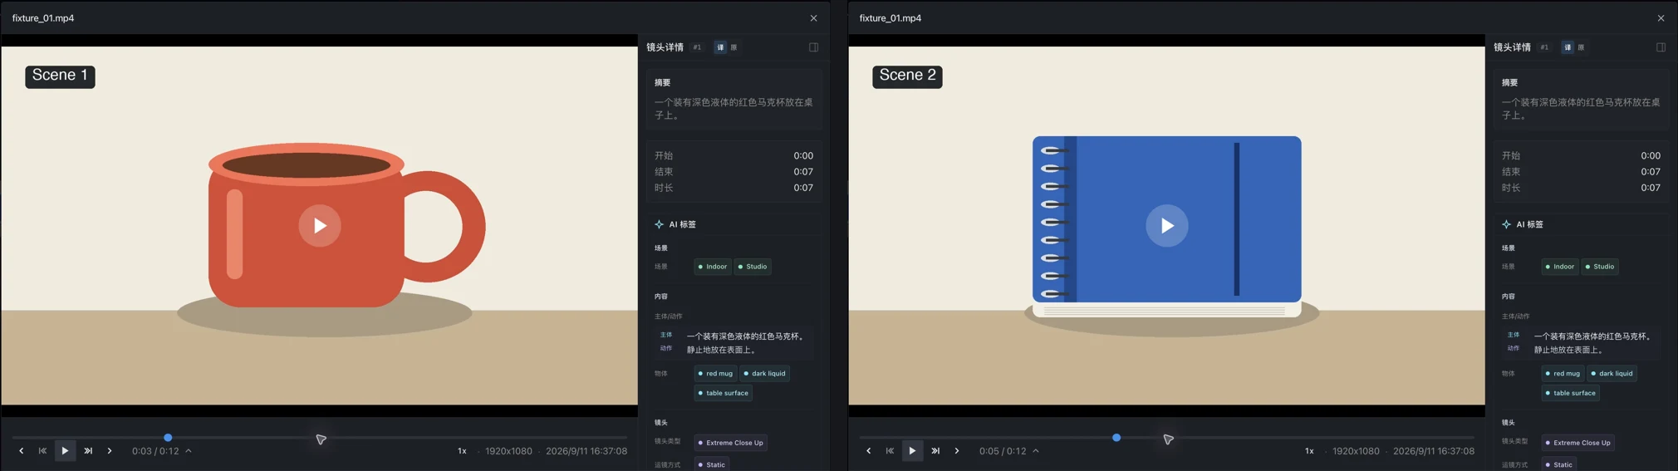Click the Studio tag in Scene 1 window
Image resolution: width=1678 pixels, height=471 pixels.
[753, 267]
